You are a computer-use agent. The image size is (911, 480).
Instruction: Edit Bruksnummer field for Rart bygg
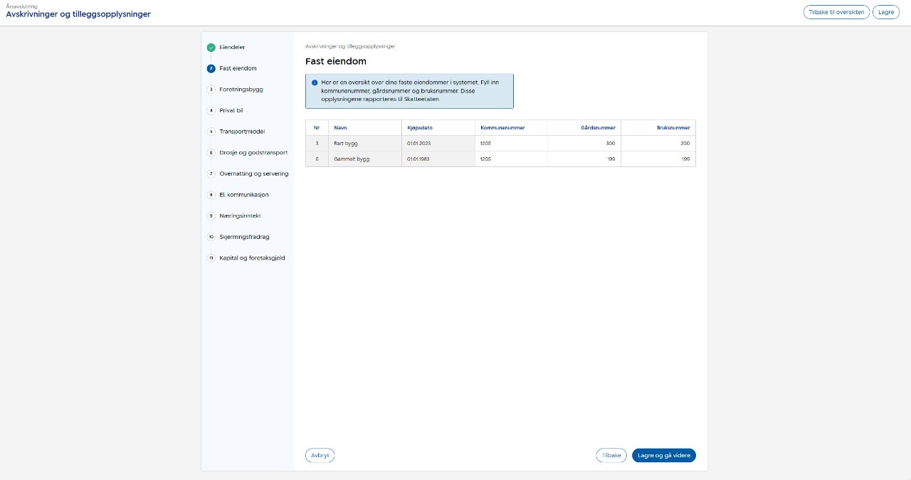tap(658, 144)
